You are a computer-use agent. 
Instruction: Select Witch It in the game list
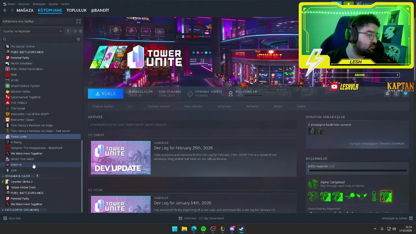point(40,165)
